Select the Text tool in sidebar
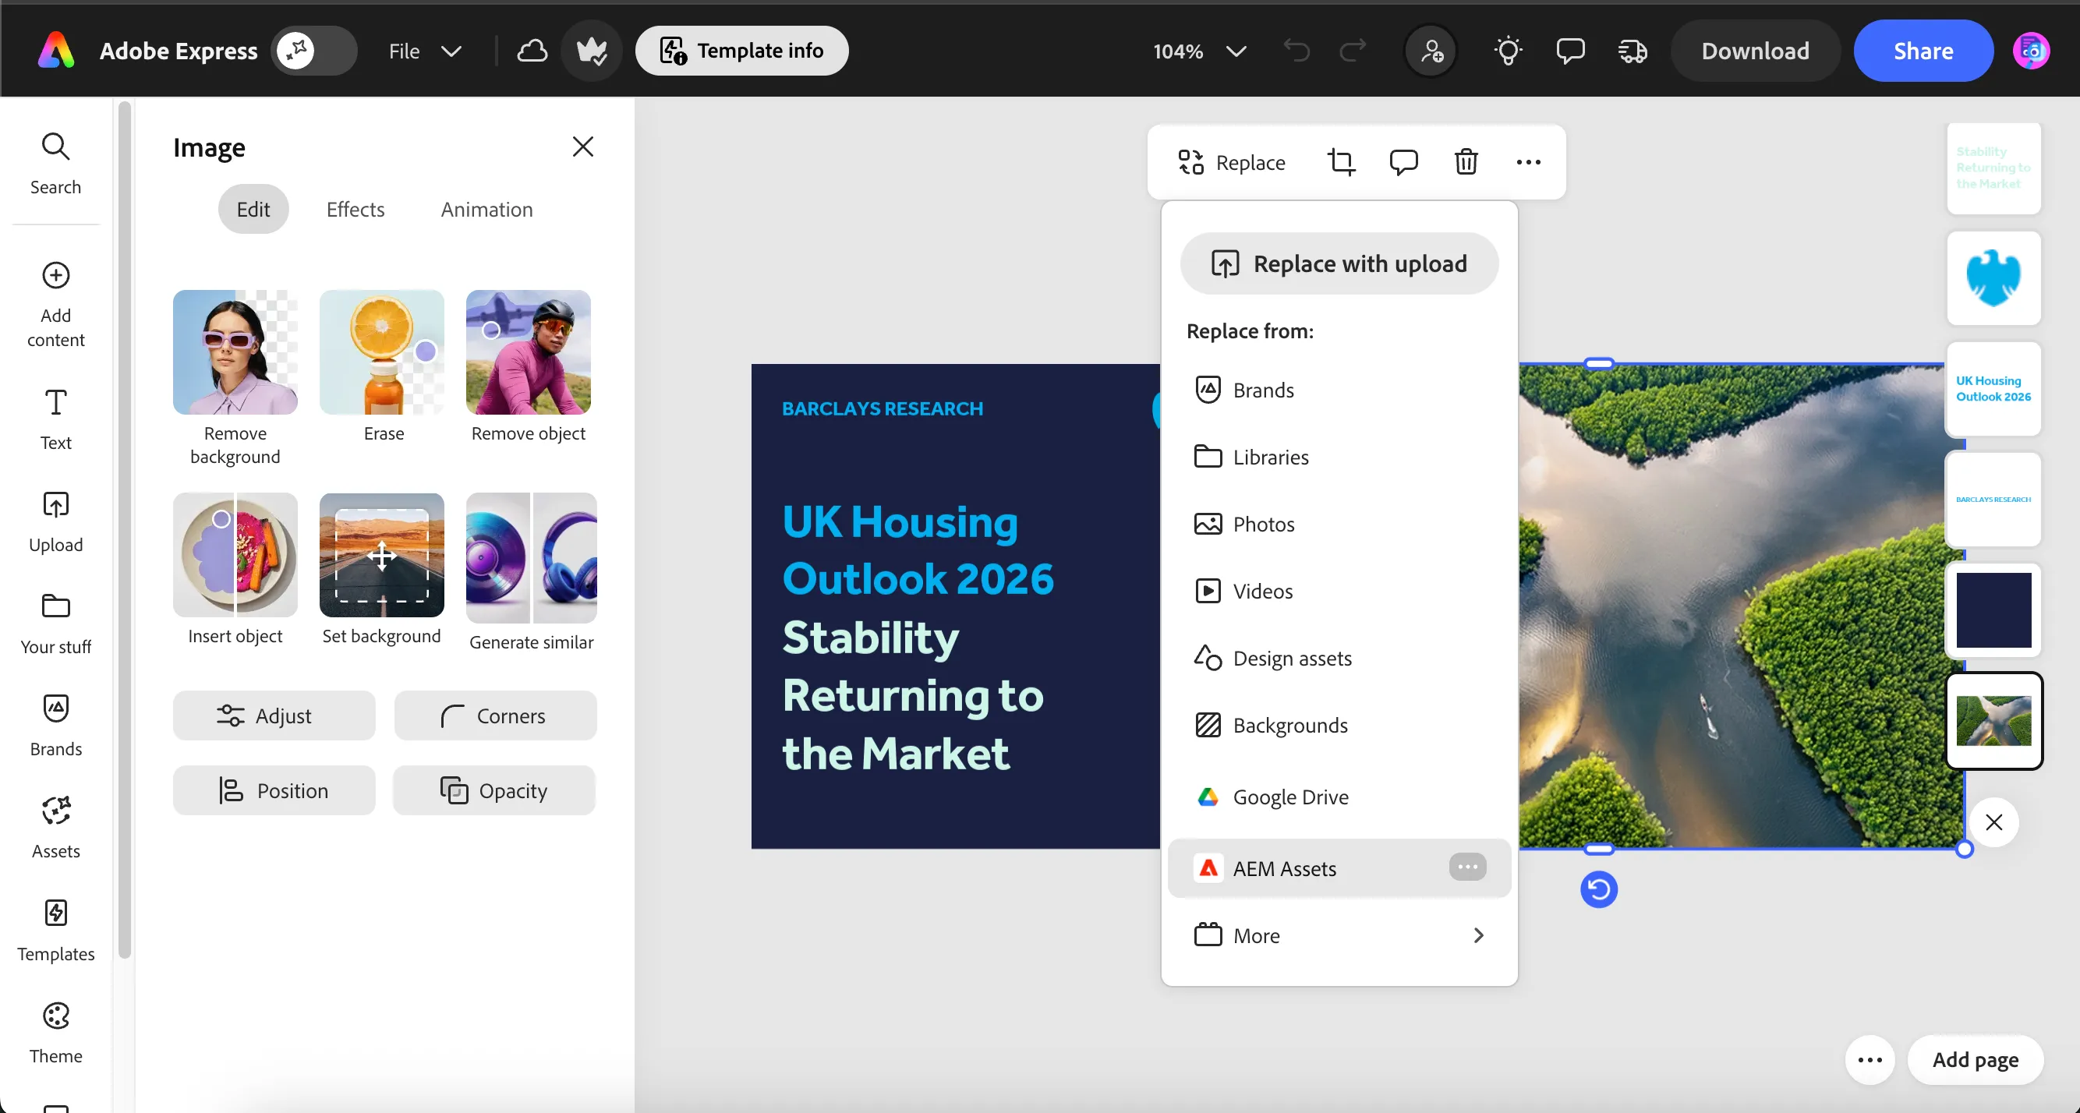Image resolution: width=2080 pixels, height=1113 pixels. 55,419
